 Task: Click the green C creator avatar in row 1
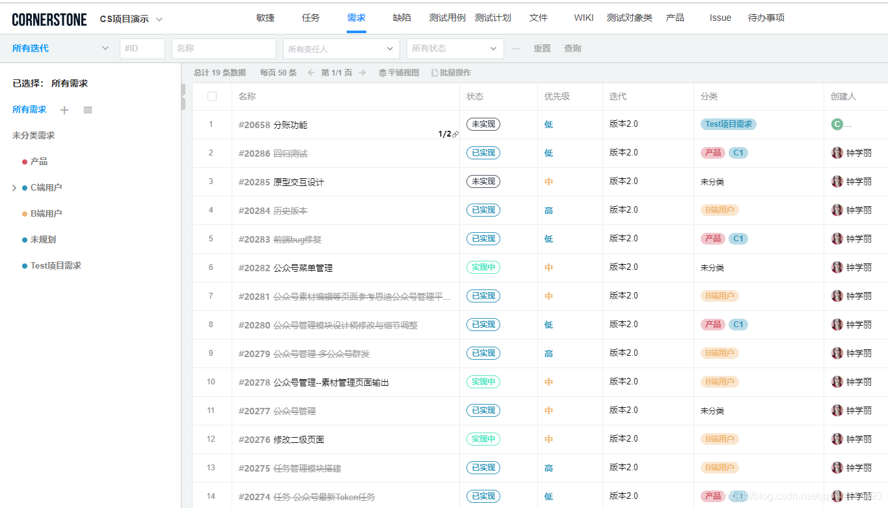(837, 124)
